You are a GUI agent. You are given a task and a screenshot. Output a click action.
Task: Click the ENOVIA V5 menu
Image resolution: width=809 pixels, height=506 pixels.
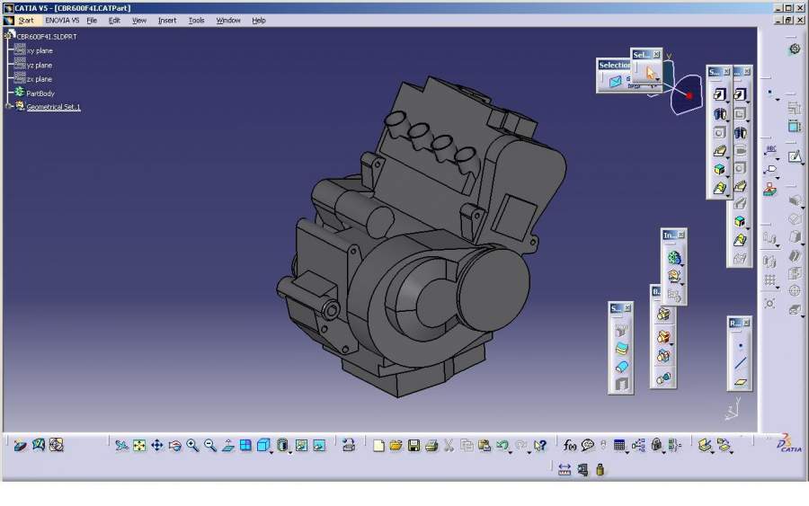tap(62, 20)
